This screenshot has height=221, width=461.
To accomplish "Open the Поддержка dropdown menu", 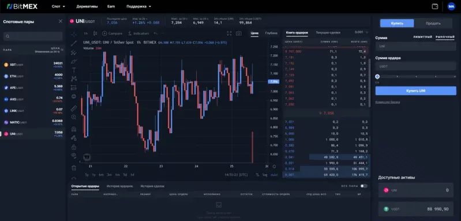I will (x=139, y=6).
